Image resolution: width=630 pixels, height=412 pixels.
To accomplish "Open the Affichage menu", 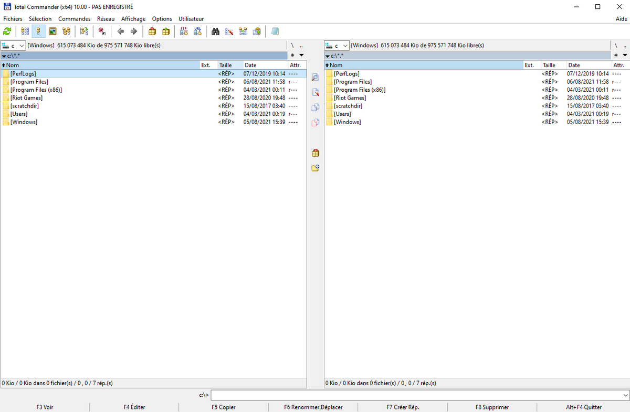I will tap(133, 19).
